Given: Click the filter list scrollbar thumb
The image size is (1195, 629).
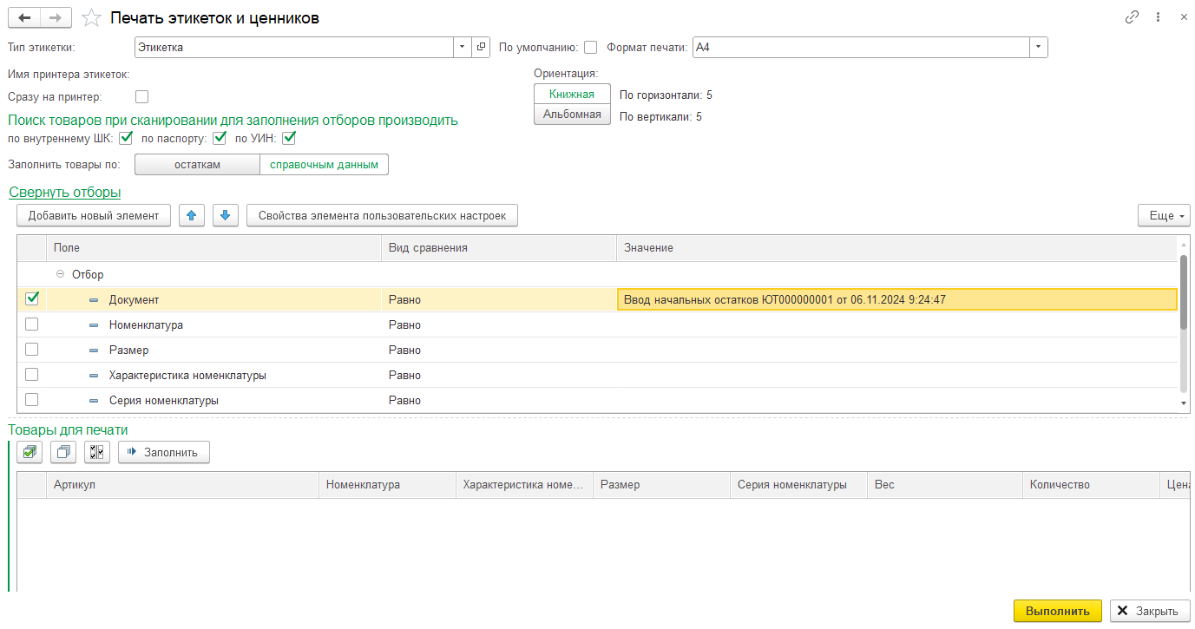Looking at the screenshot, I should coord(1184,292).
